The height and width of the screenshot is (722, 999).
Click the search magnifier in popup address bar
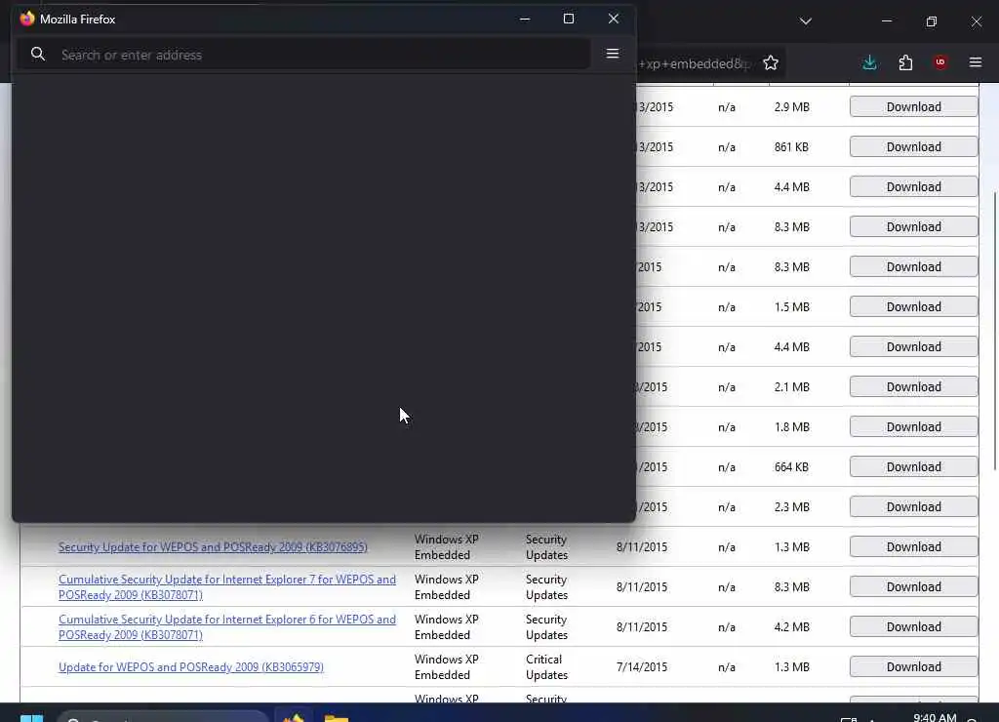38,55
